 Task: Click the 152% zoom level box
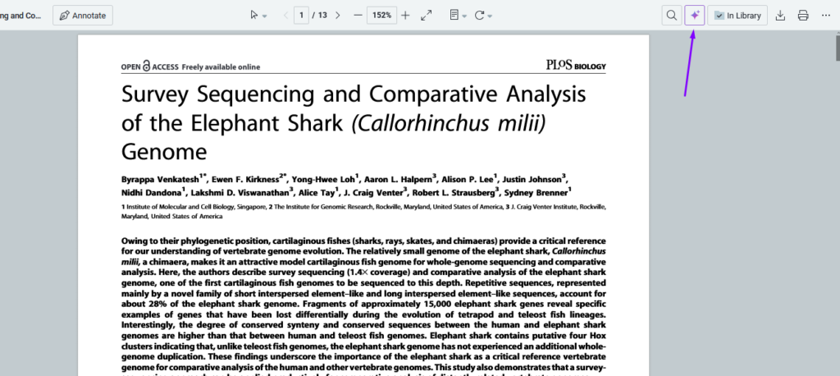click(x=381, y=16)
